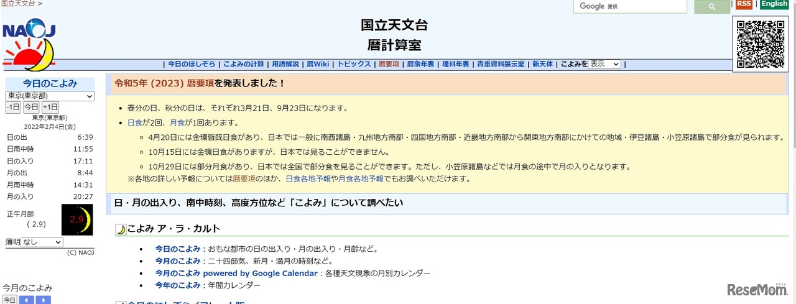Click 暦要項 link in the ※ note
The width and height of the screenshot is (796, 304).
[x=244, y=179]
